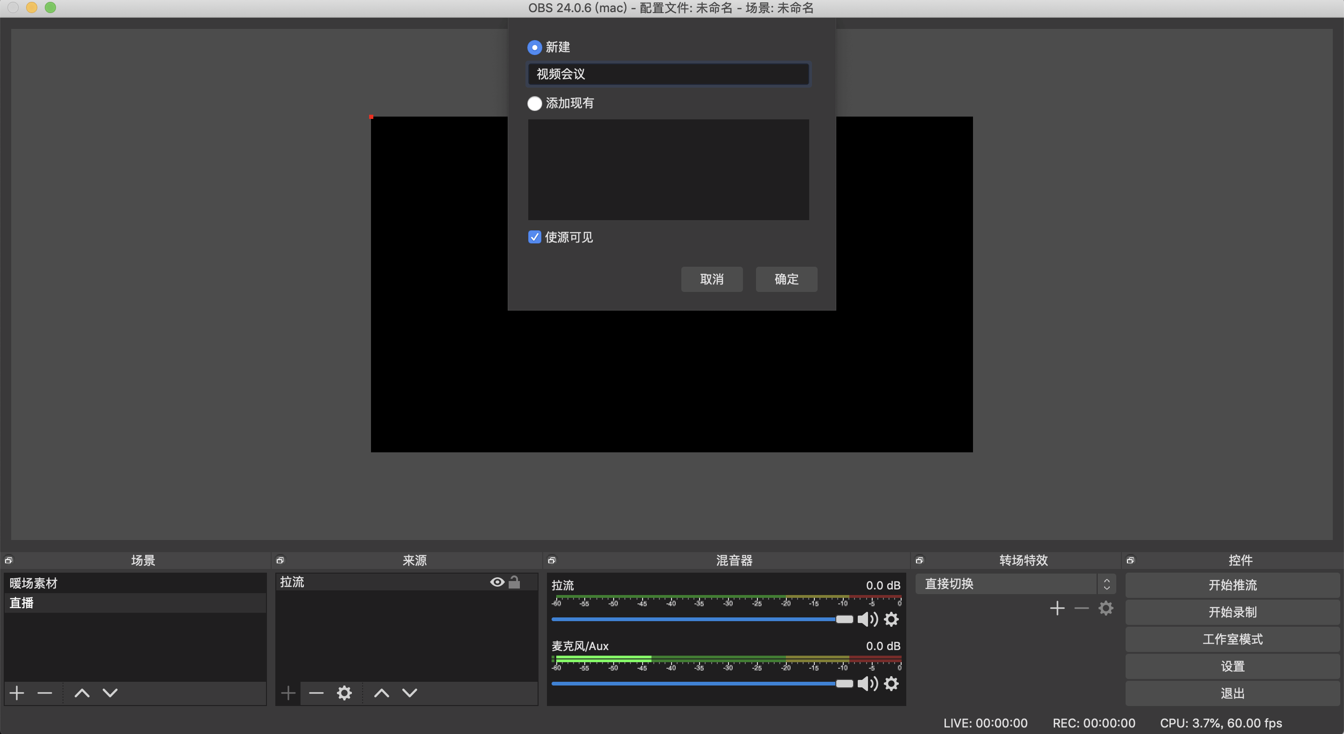Pop out the 混音器 dock panel
The image size is (1344, 734).
click(552, 561)
